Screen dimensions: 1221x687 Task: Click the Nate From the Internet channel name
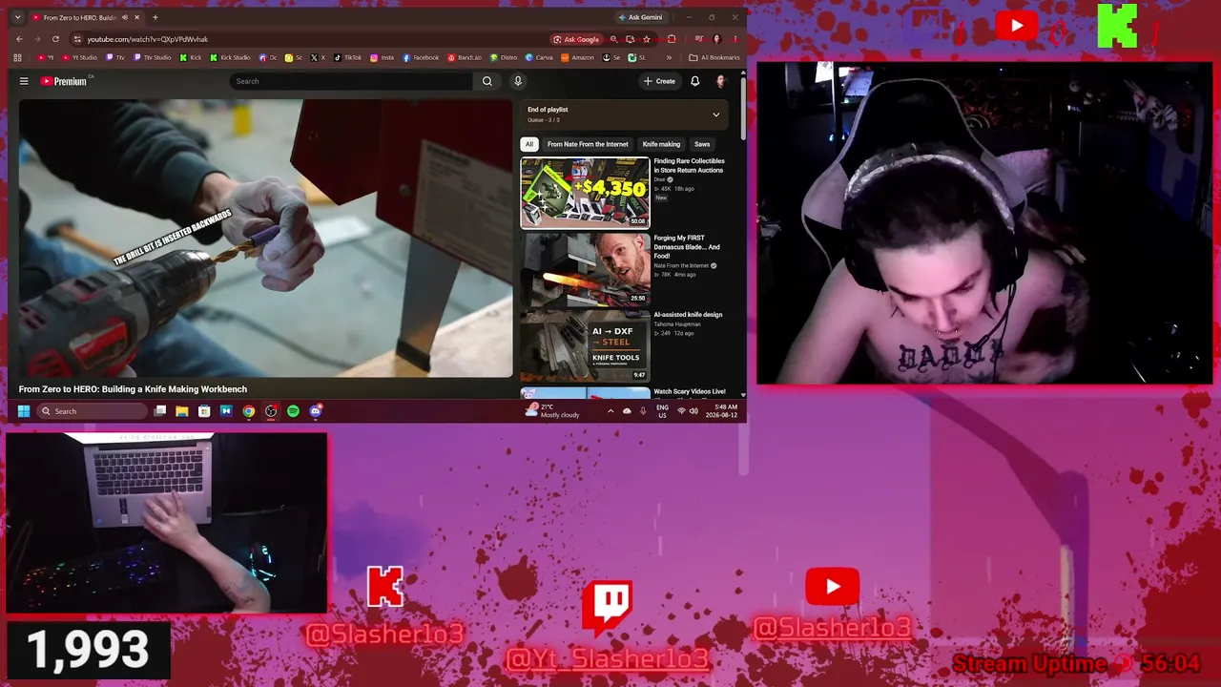[681, 265]
